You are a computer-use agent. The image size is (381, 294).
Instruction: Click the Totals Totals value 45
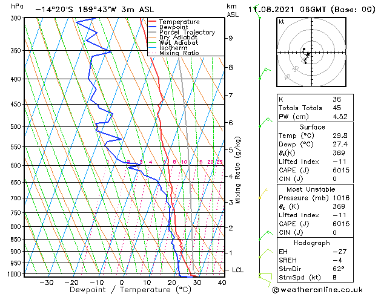pos(337,108)
